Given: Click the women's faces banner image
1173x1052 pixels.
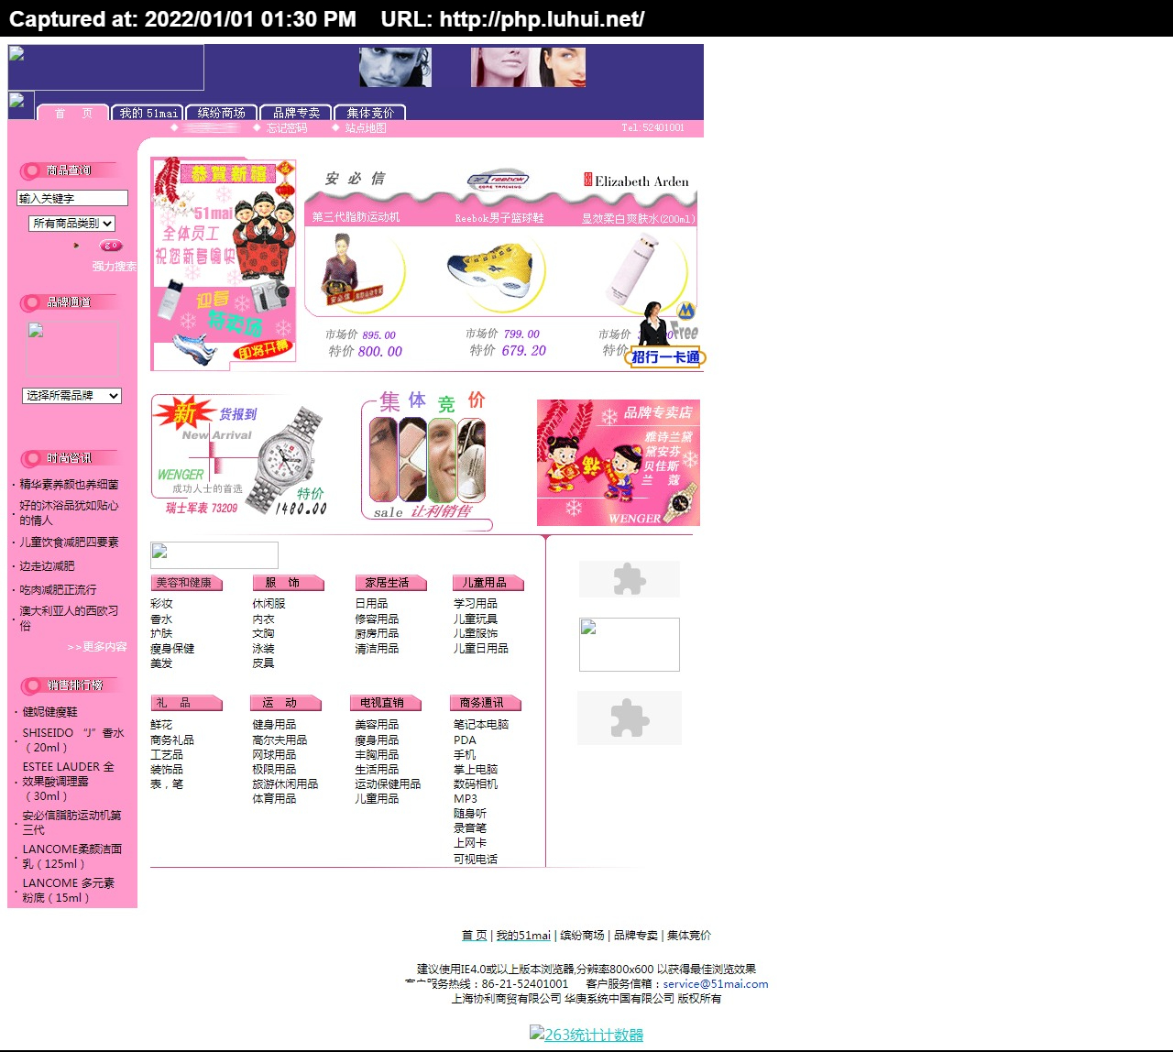Looking at the screenshot, I should point(528,67).
